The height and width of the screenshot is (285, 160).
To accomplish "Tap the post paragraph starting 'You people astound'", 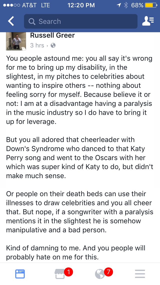I will (79, 90).
